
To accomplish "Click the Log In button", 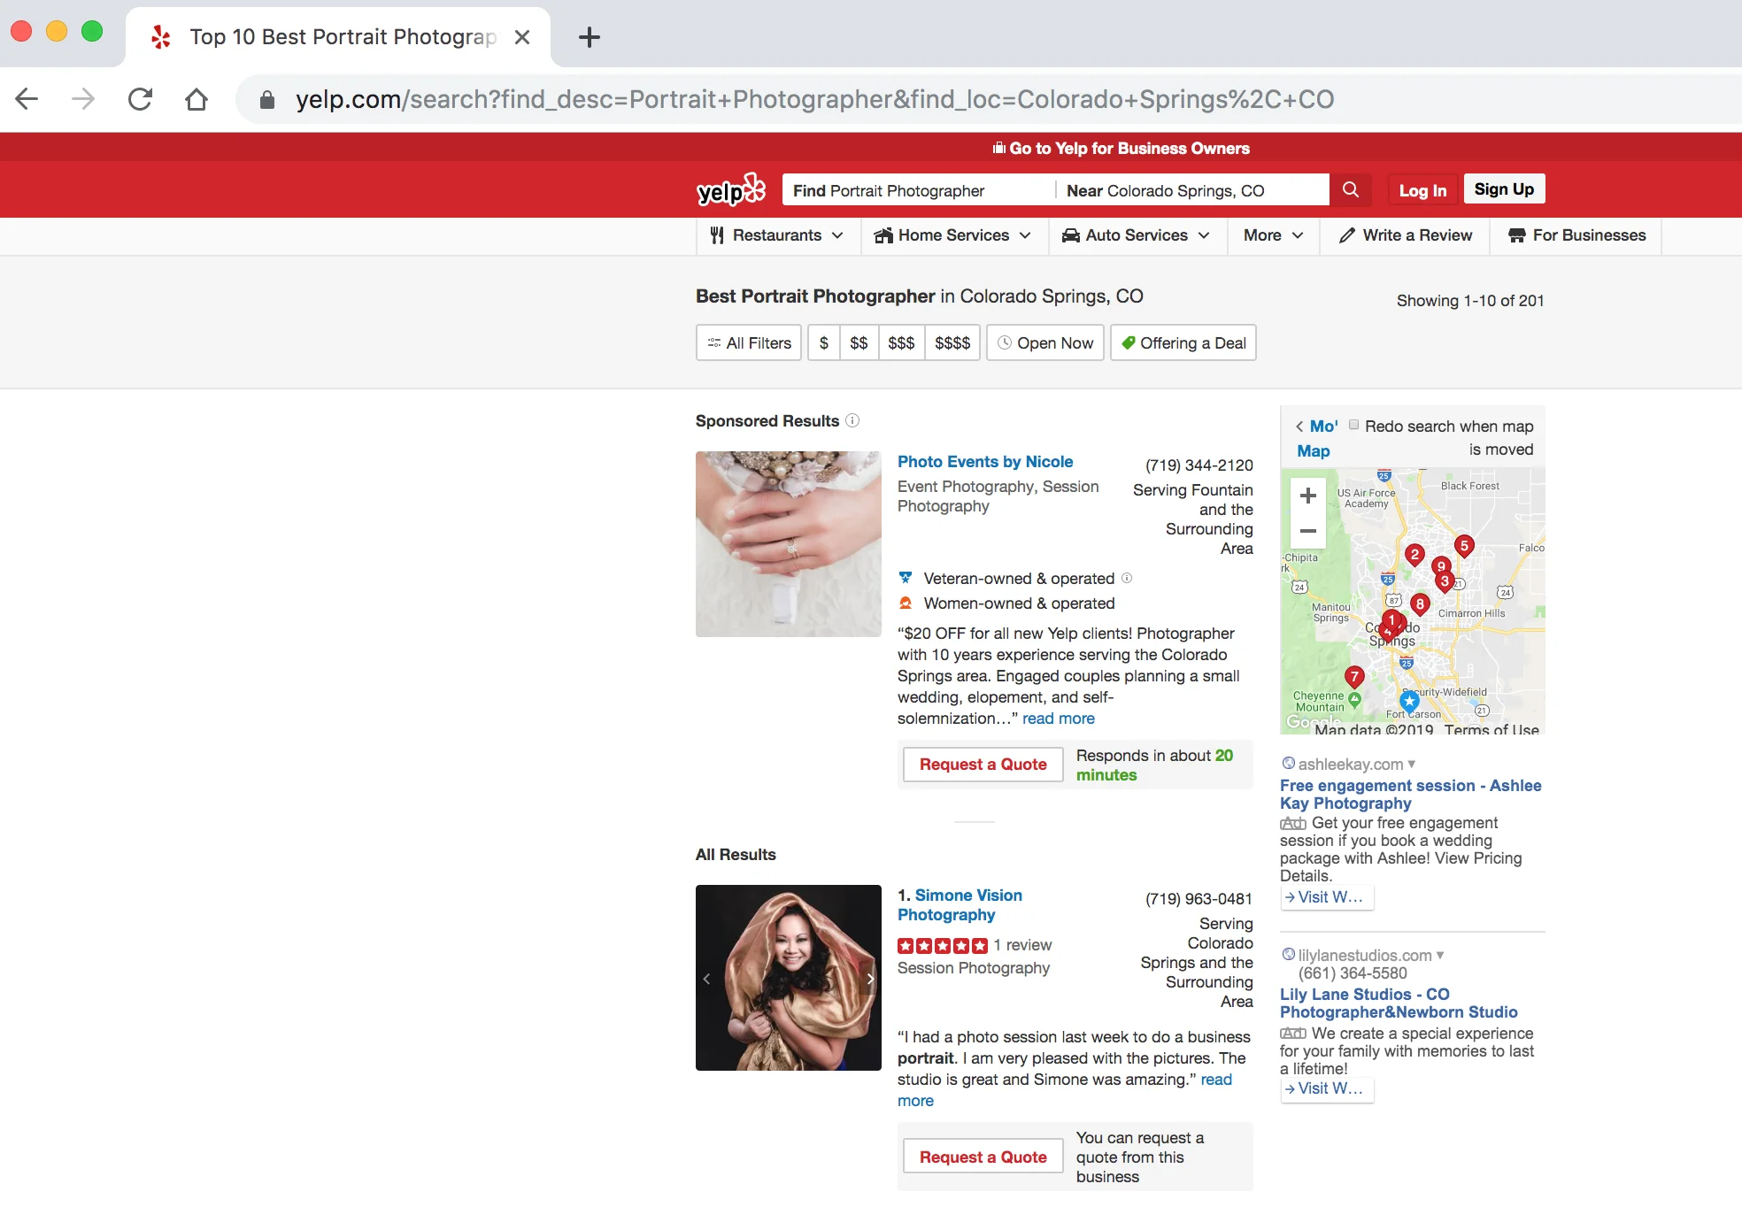I will [1422, 189].
